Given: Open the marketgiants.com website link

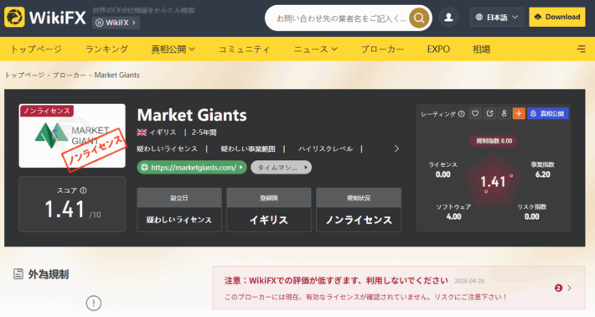Looking at the screenshot, I should click(x=192, y=168).
